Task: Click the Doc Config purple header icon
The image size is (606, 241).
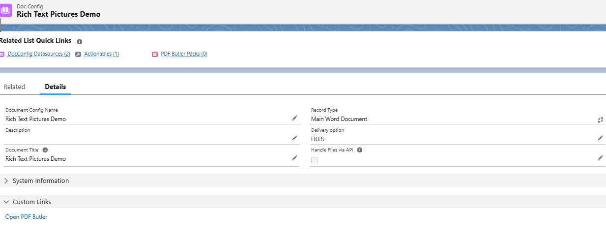Action: pos(5,10)
